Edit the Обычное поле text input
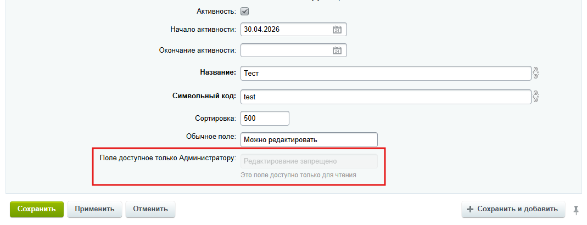Image resolution: width=587 pixels, height=225 pixels. point(309,140)
